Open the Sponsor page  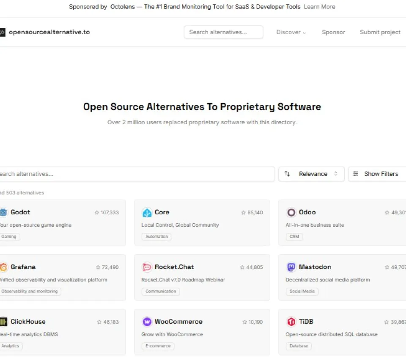pyautogui.click(x=333, y=33)
